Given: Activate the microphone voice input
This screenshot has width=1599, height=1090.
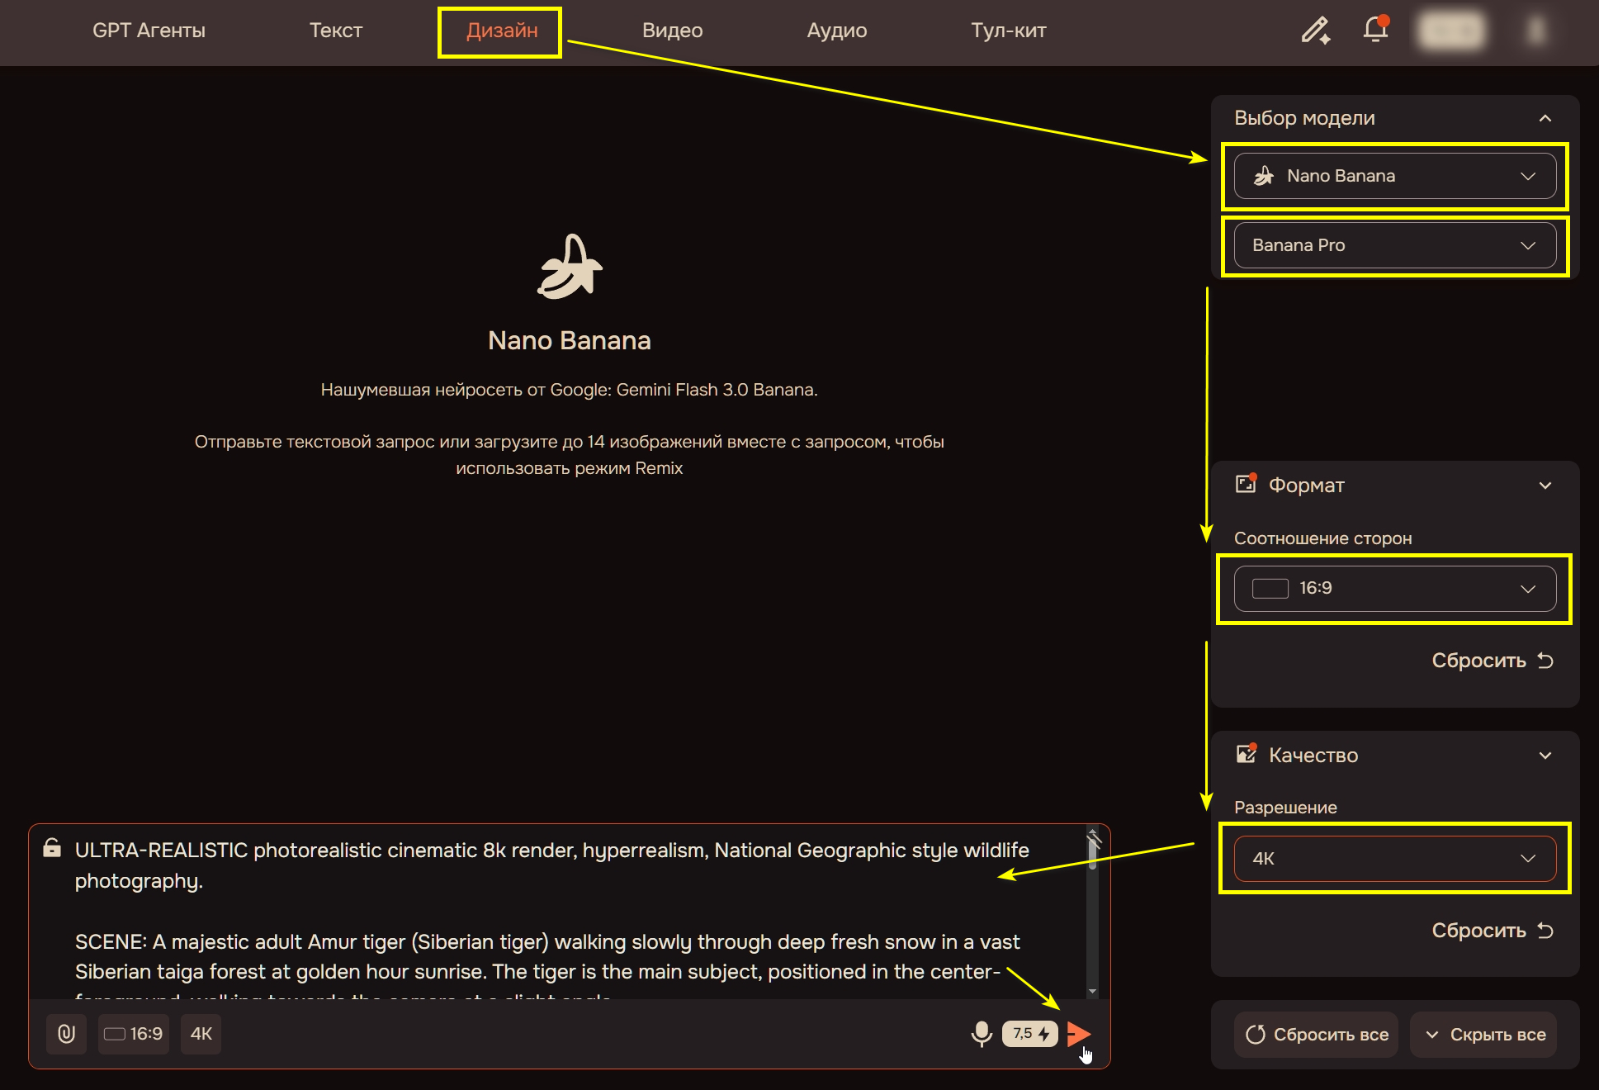Looking at the screenshot, I should 982,1034.
